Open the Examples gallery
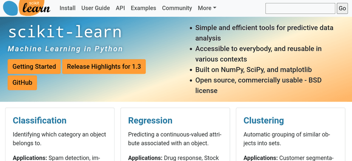Screen dimensions: 352x161 (143, 8)
